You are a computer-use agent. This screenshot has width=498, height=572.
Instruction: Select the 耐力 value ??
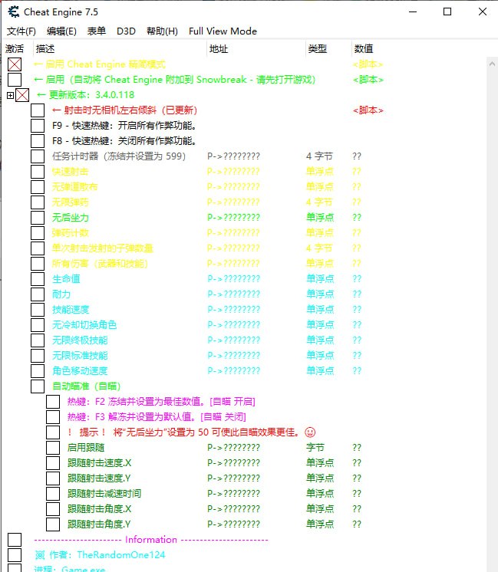357,294
